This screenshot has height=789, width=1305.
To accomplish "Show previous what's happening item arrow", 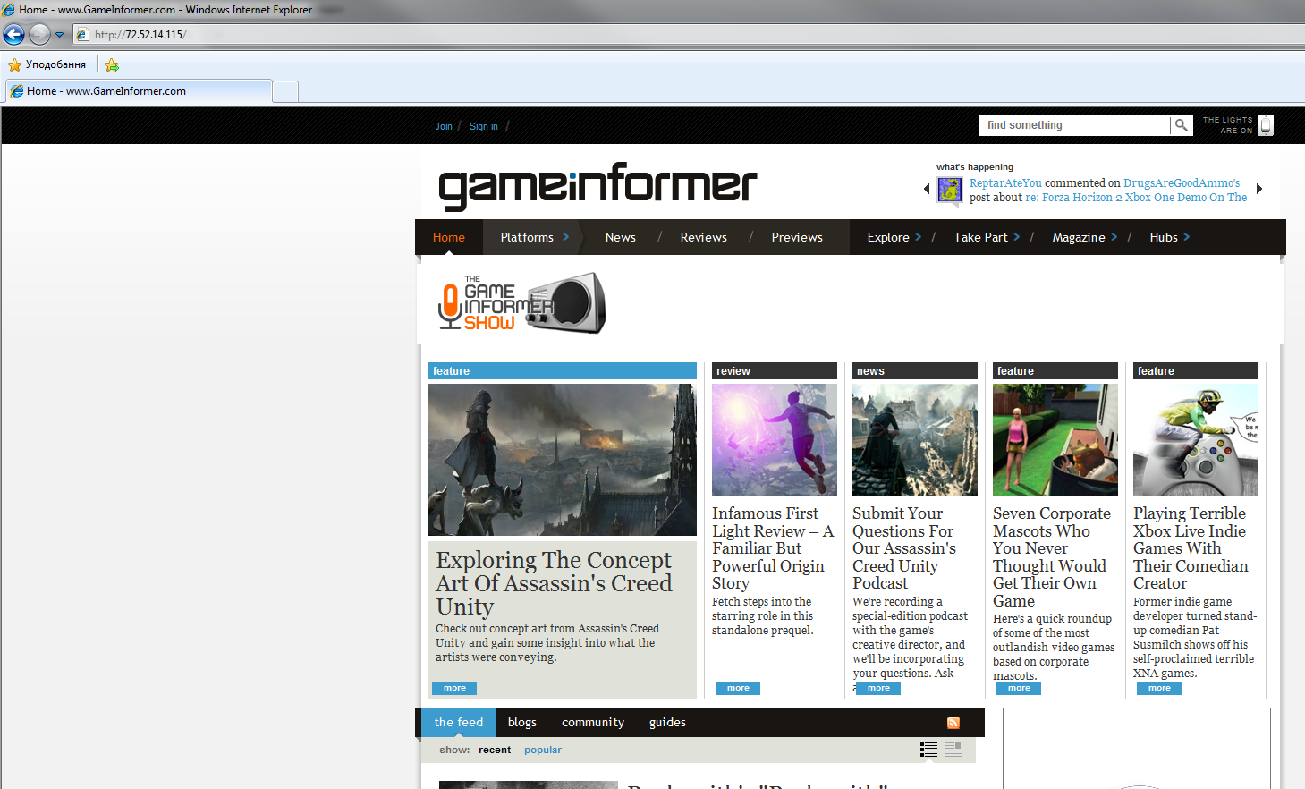I will (927, 189).
